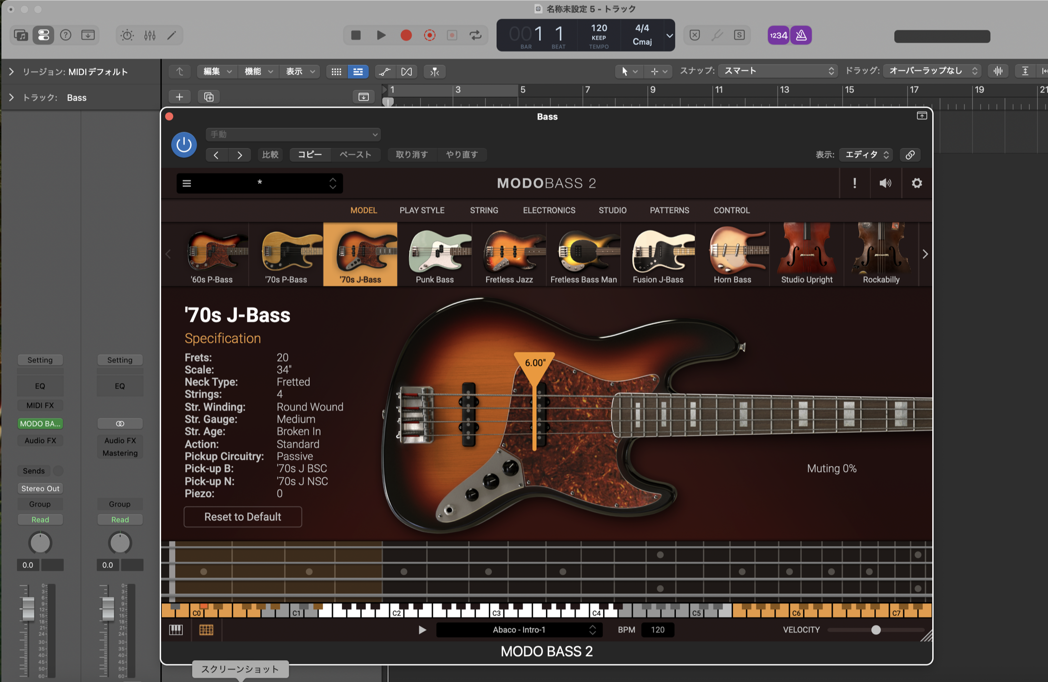Click the 比較 compare button

pyautogui.click(x=270, y=154)
